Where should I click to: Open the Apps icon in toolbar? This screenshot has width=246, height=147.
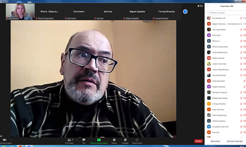click(137, 140)
